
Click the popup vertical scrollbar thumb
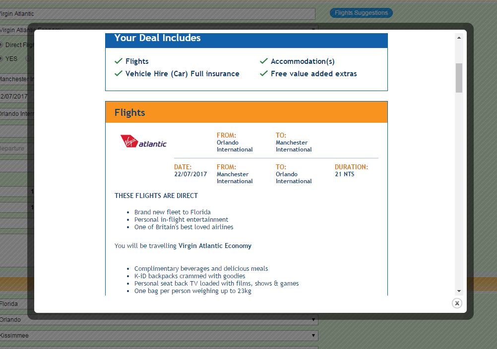(459, 78)
